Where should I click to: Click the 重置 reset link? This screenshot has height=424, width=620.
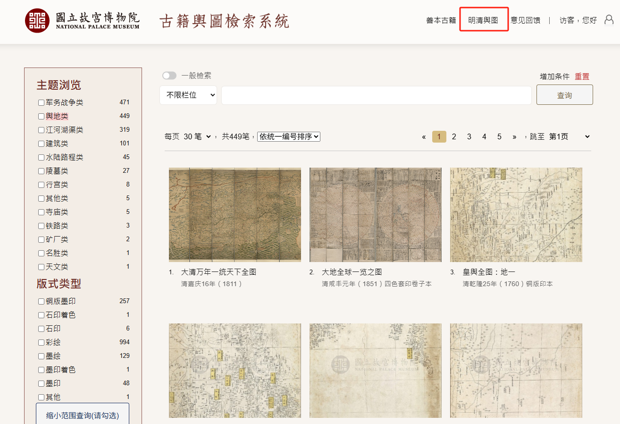point(582,76)
